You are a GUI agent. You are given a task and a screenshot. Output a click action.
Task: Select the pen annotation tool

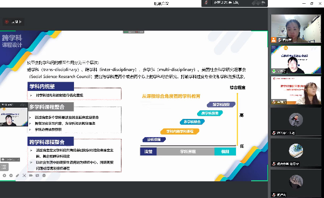click(x=18, y=175)
